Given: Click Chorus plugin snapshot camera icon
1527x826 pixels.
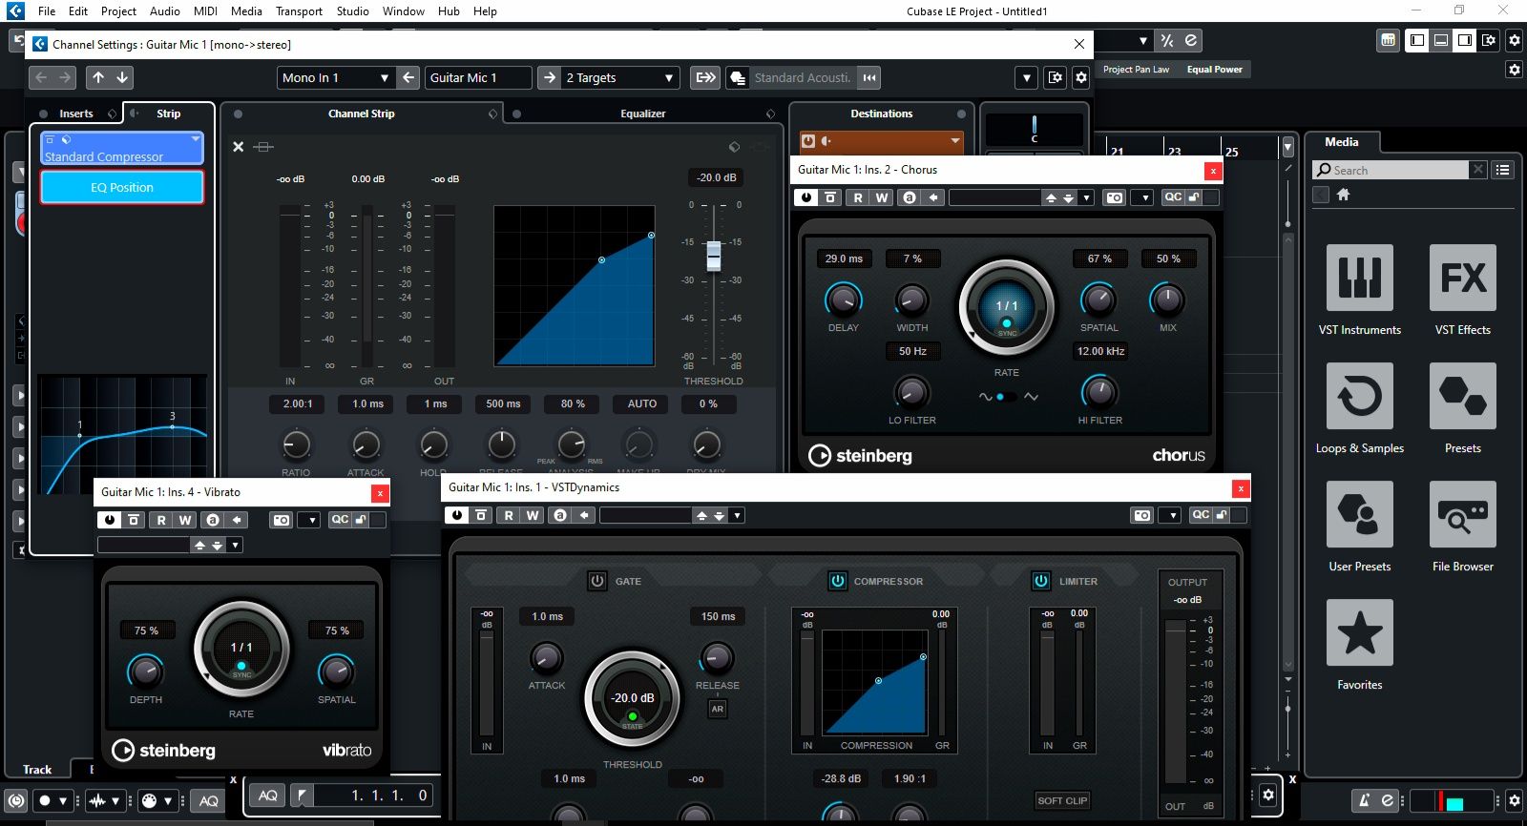Looking at the screenshot, I should tap(1114, 197).
